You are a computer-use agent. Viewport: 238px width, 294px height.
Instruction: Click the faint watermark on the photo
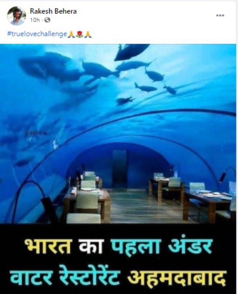pyautogui.click(x=36, y=133)
